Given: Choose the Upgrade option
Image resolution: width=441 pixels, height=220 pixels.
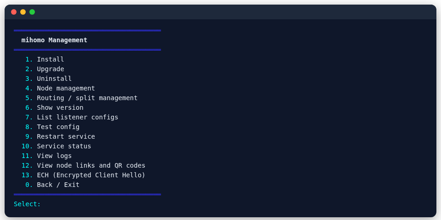Looking at the screenshot, I should coord(45,69).
